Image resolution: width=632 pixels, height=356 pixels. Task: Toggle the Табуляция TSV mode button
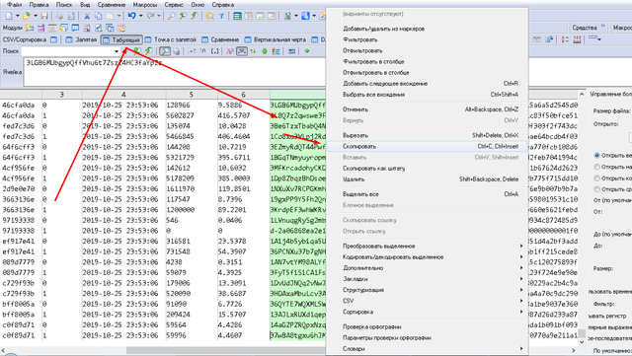click(x=120, y=39)
